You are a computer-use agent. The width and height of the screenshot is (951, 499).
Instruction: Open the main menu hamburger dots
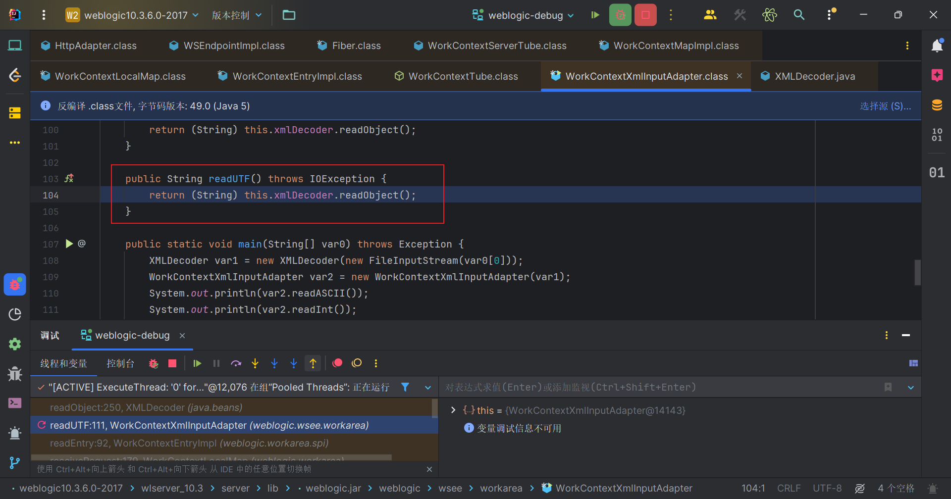point(44,15)
